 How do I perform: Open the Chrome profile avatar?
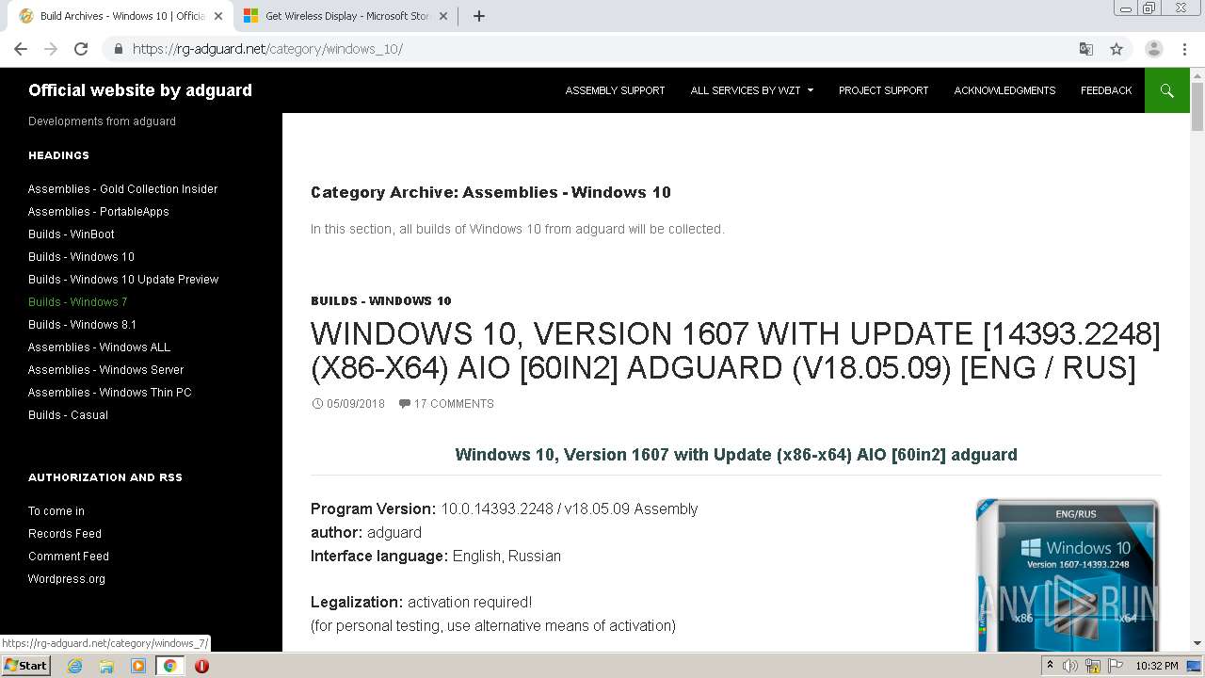coord(1154,49)
